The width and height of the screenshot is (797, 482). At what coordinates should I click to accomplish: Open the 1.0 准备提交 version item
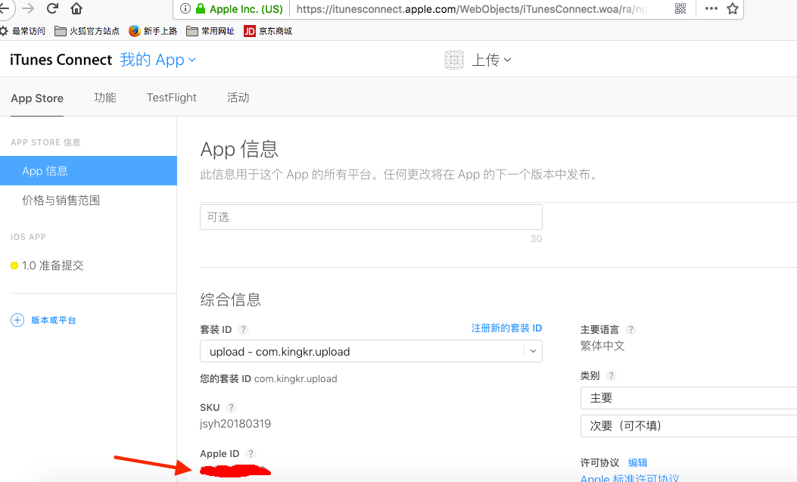pyautogui.click(x=47, y=265)
